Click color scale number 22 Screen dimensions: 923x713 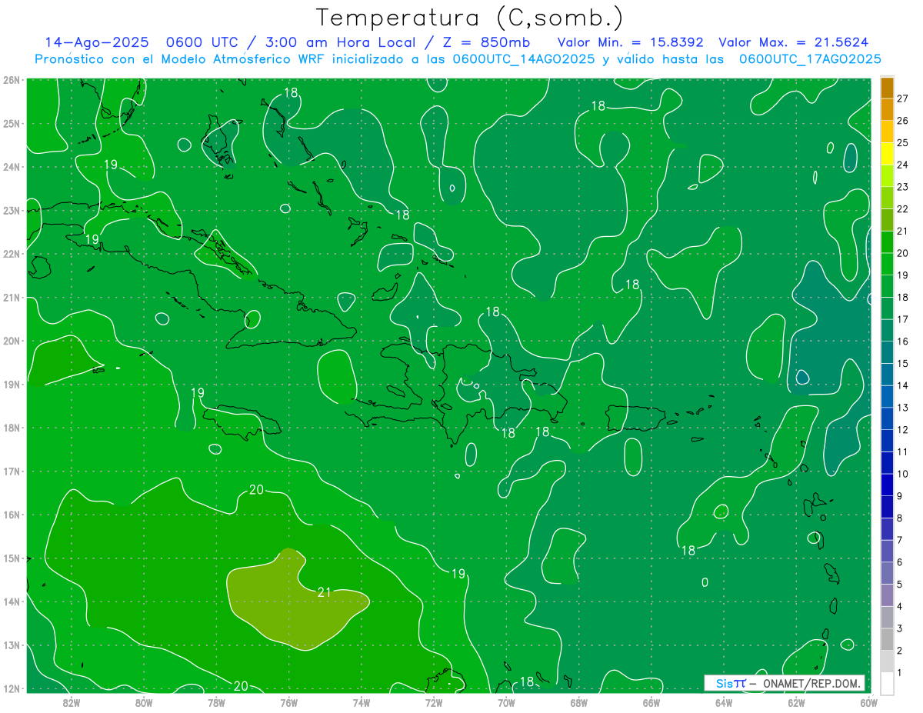pos(902,208)
